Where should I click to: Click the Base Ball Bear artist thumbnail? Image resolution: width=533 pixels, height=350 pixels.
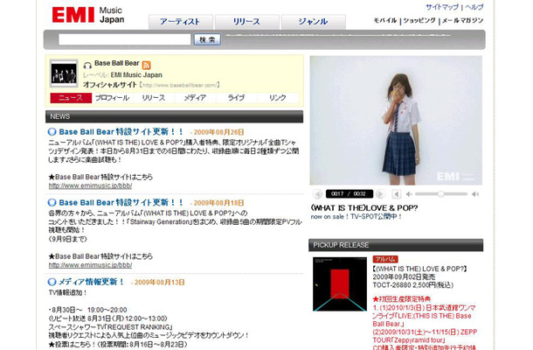64,73
